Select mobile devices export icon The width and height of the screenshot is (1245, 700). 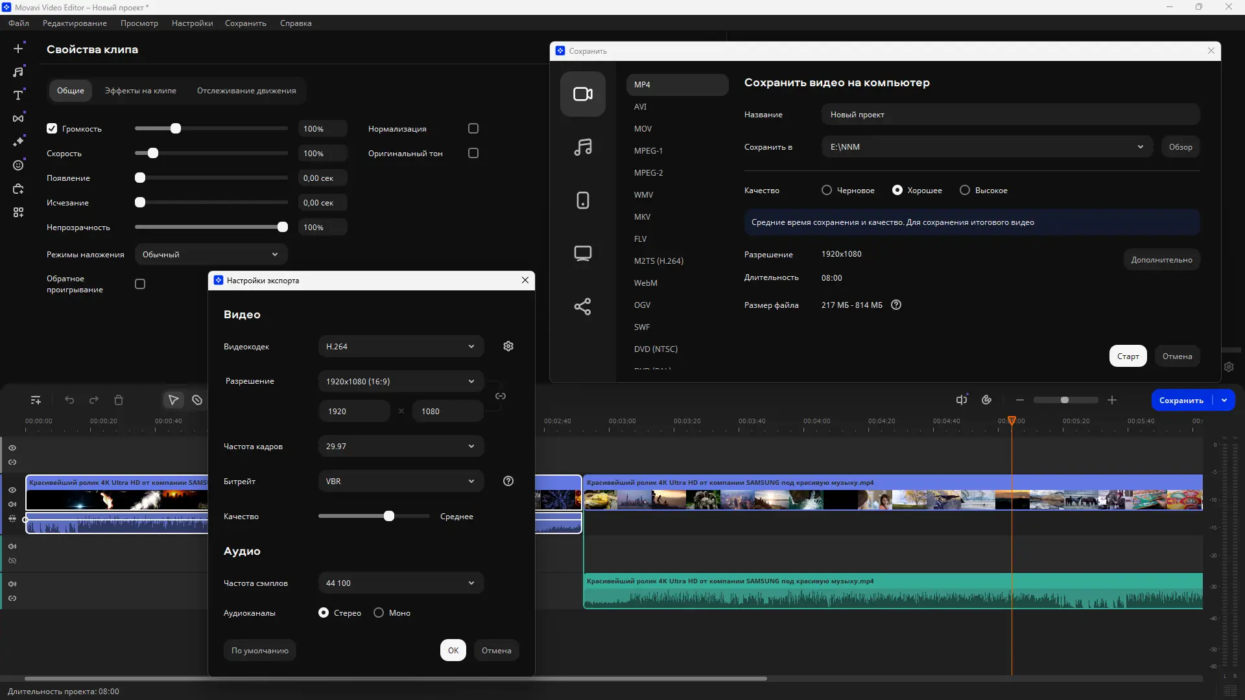(x=582, y=200)
